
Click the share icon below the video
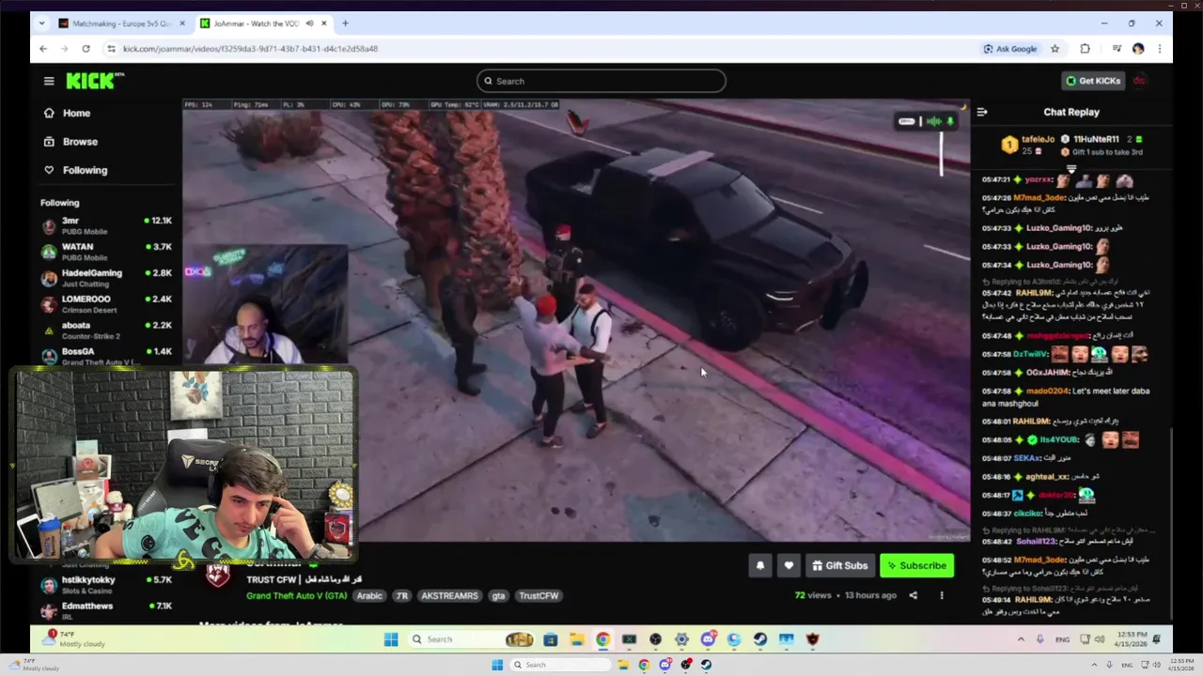click(x=913, y=595)
